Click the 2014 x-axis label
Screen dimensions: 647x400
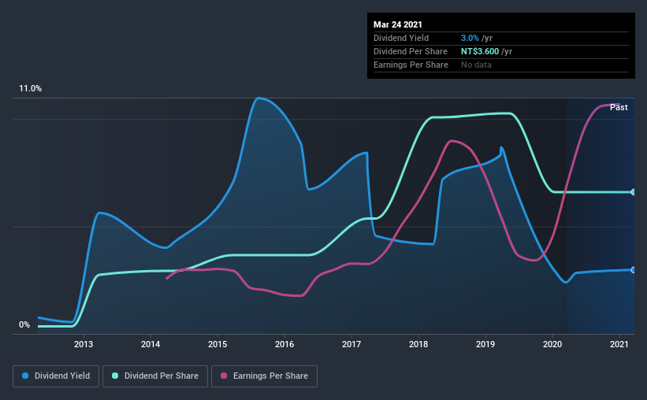(151, 344)
